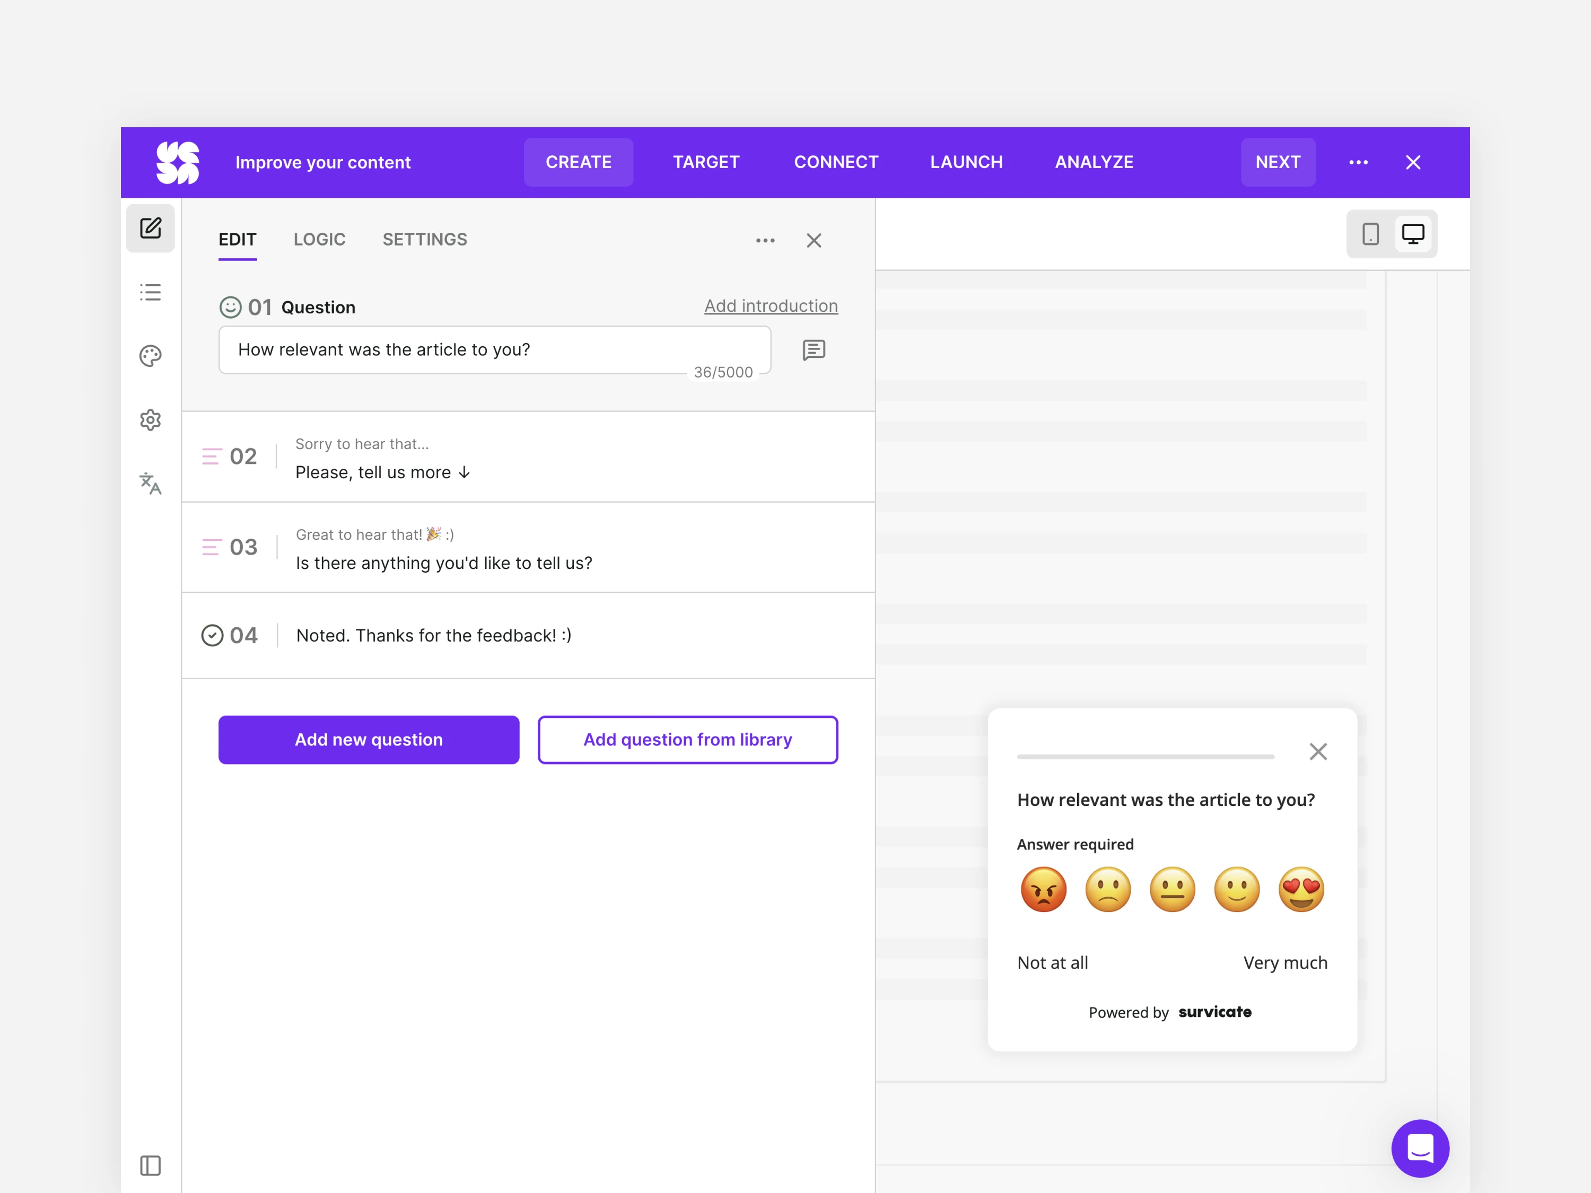Screen dimensions: 1591x1193
Task: Open the design palette icon
Action: (x=150, y=356)
